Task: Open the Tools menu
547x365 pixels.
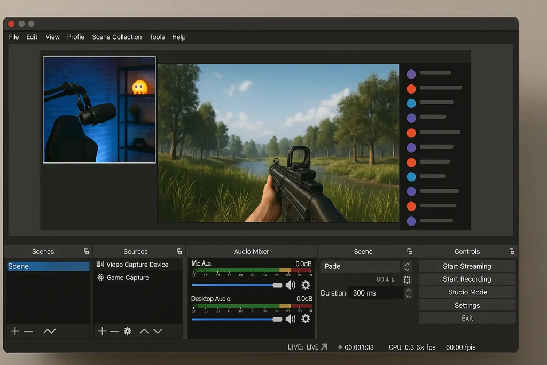Action: 157,37
